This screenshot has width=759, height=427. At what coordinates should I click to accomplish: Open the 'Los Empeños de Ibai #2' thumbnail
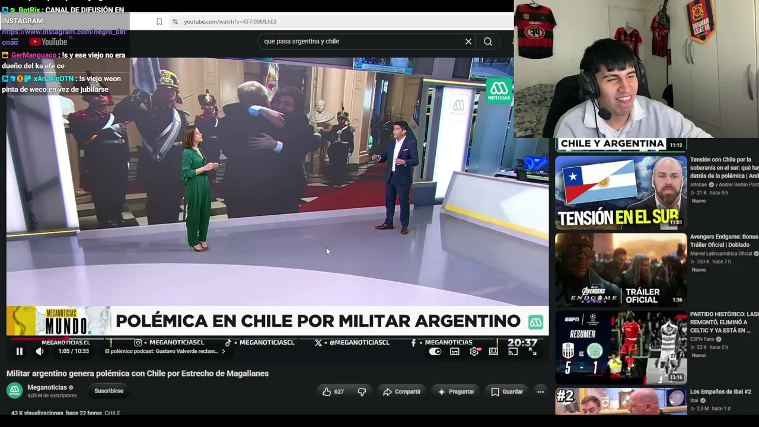click(x=621, y=401)
